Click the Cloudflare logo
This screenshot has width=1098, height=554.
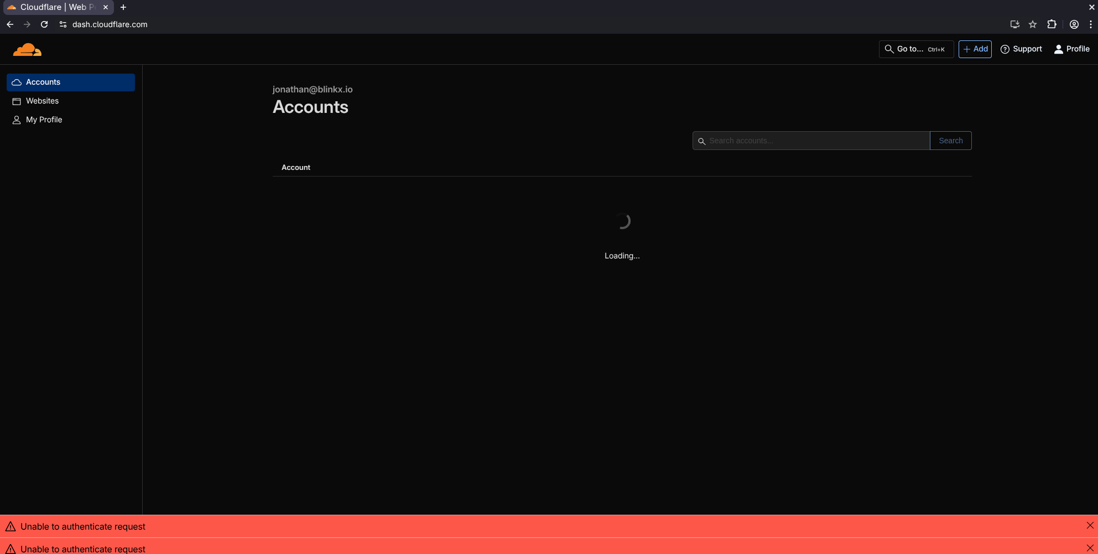tap(27, 49)
